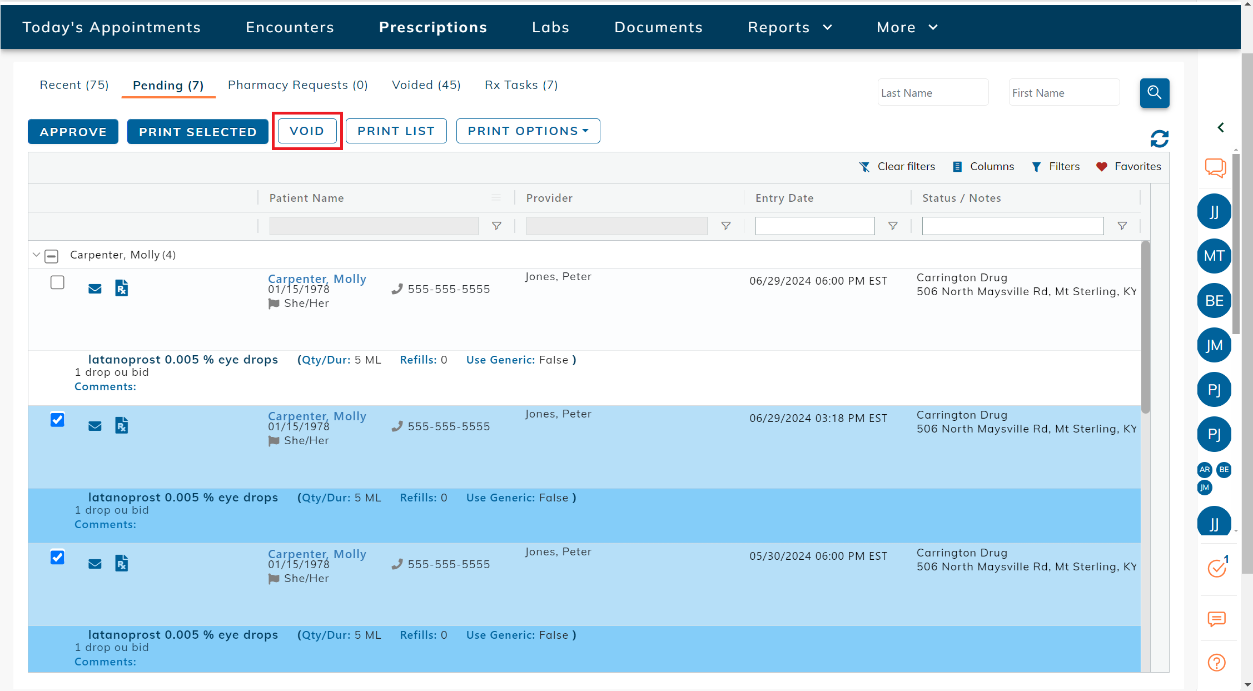Switch to Rx Tasks (7) tab
The width and height of the screenshot is (1253, 691).
coord(521,85)
